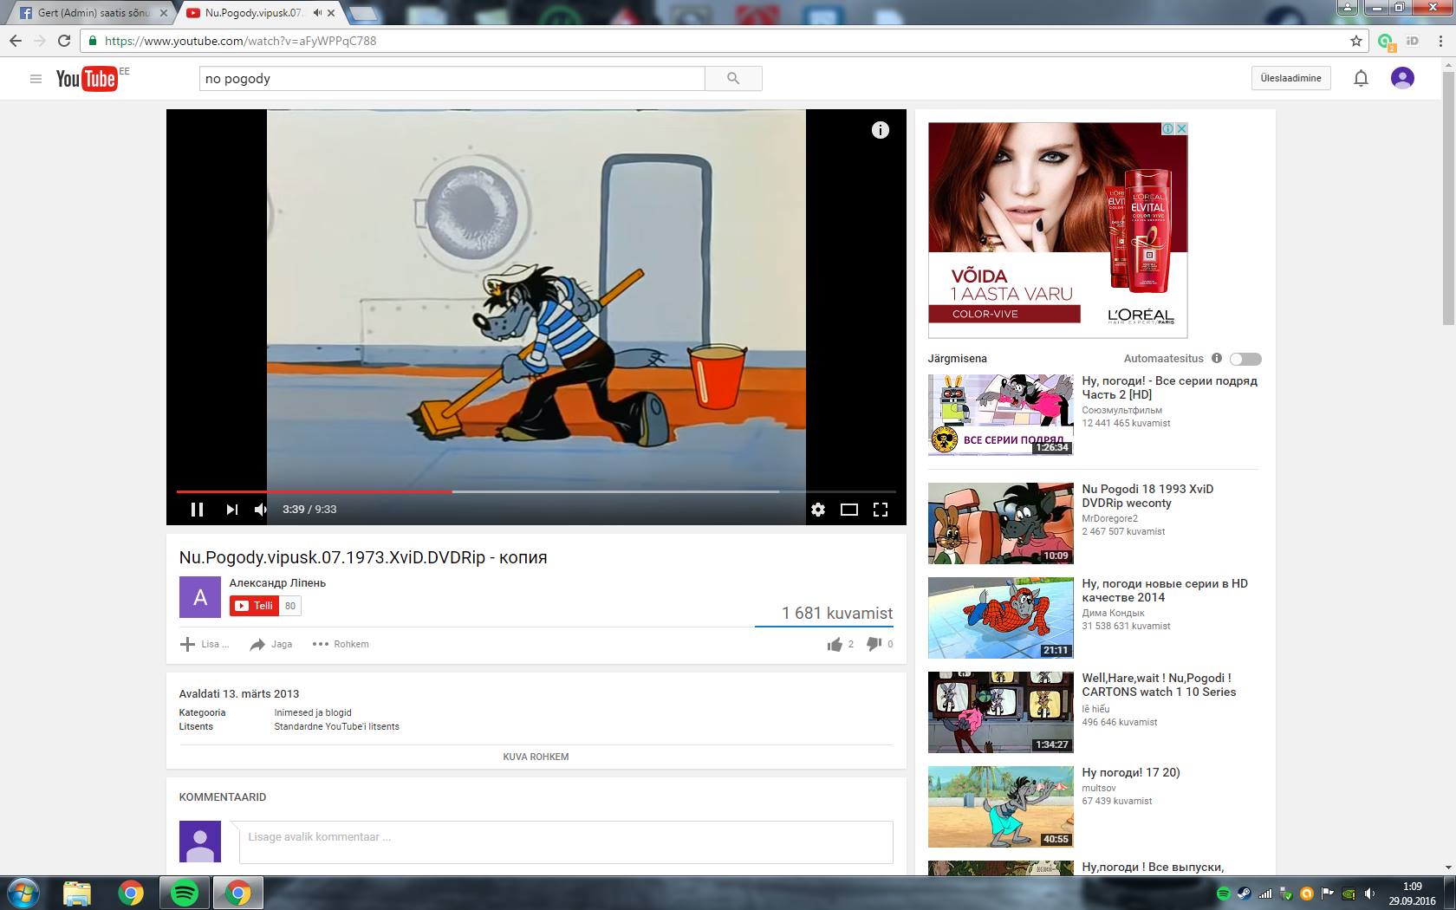Click the public comment input box
1456x910 pixels.
click(x=566, y=842)
